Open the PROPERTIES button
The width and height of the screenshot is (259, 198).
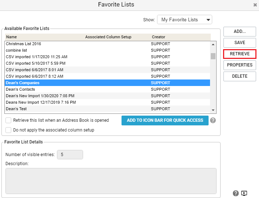[x=239, y=65]
